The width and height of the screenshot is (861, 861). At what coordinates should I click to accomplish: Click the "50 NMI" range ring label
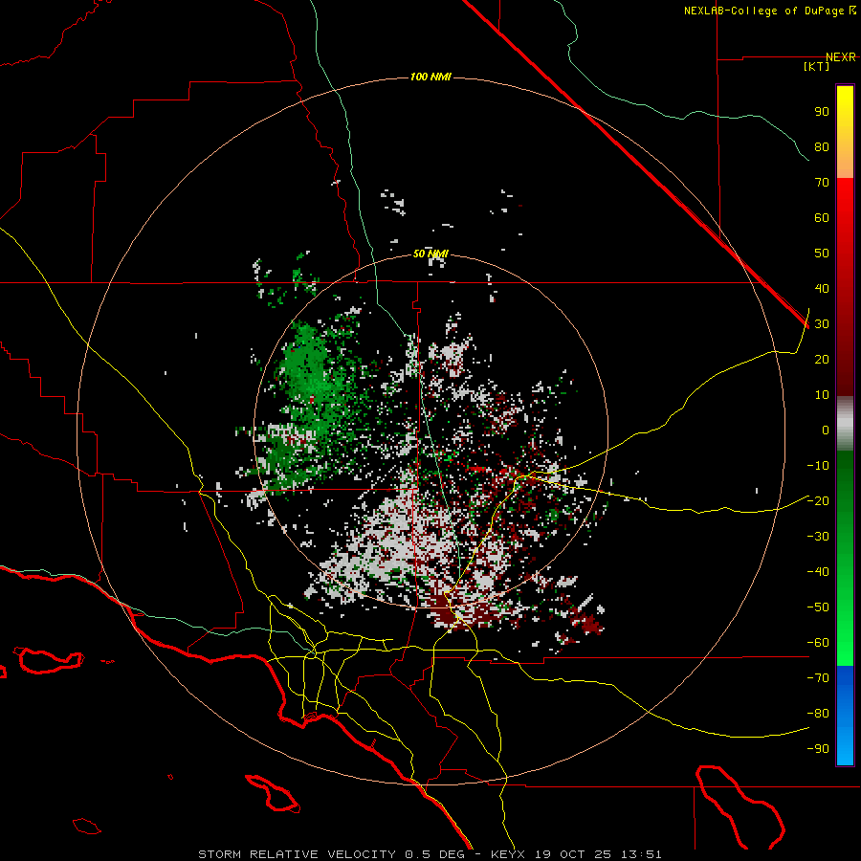coord(430,254)
